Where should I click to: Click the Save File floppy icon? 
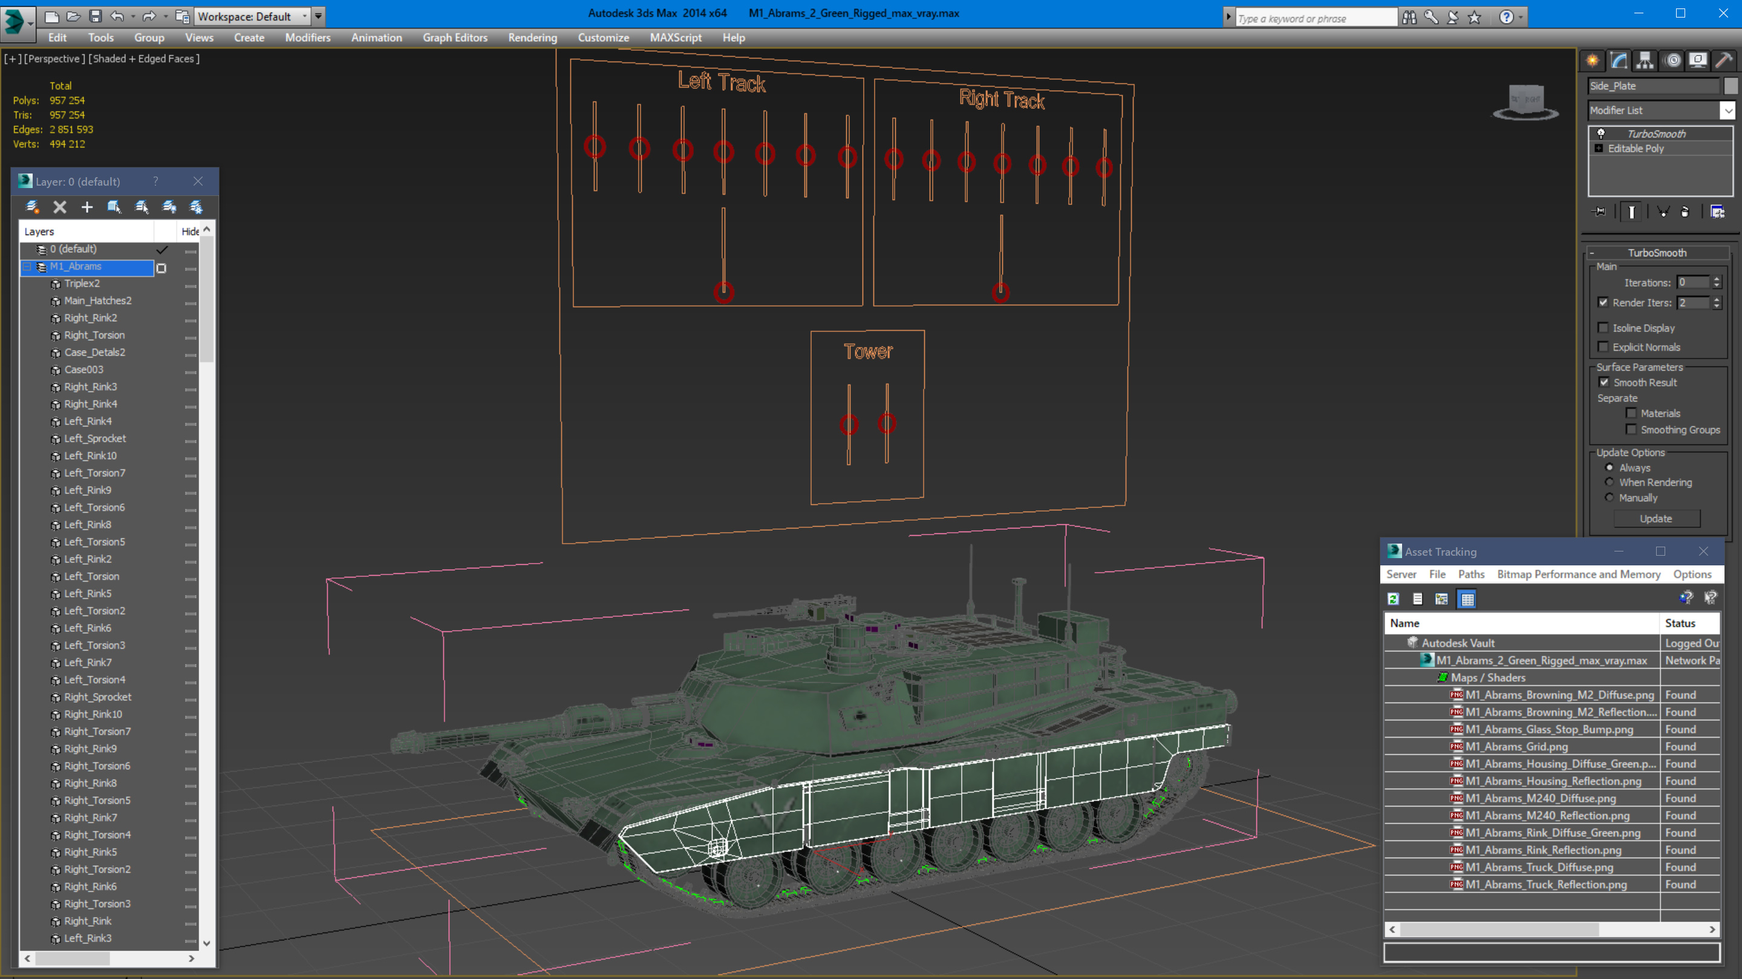pyautogui.click(x=96, y=16)
